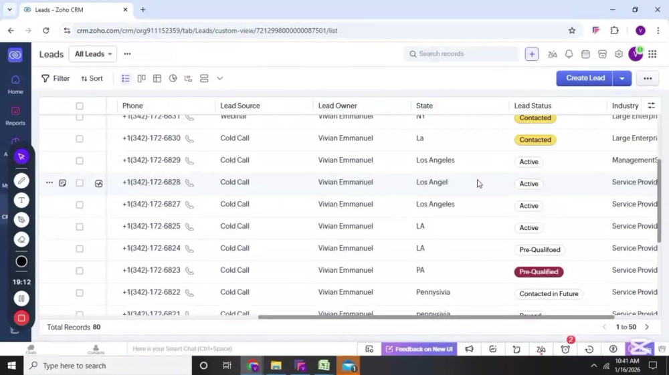Open the Sort options
The image size is (669, 375).
pos(92,78)
